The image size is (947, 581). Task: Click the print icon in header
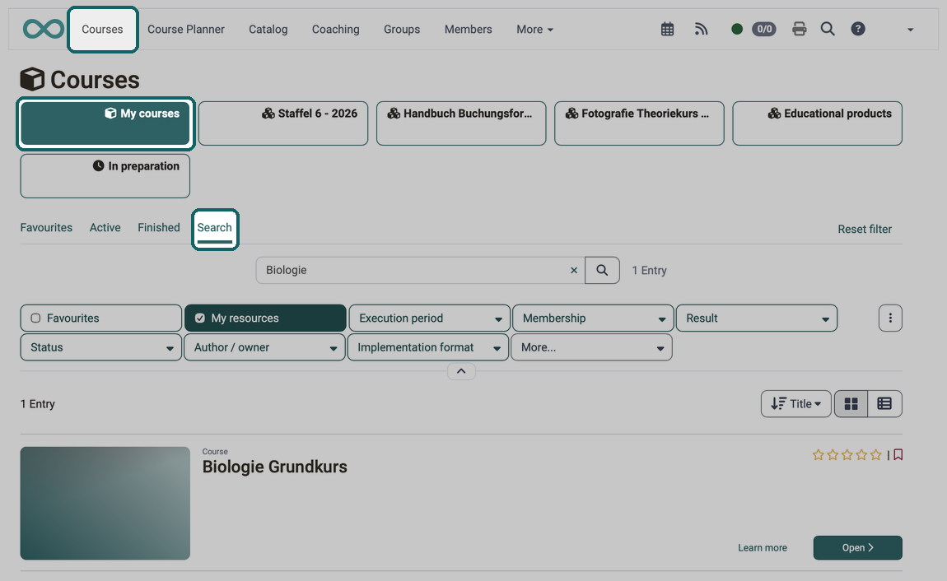(799, 29)
